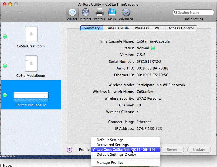Click the Find a setting label
This screenshot has height=167, width=217.
coord(193,19)
